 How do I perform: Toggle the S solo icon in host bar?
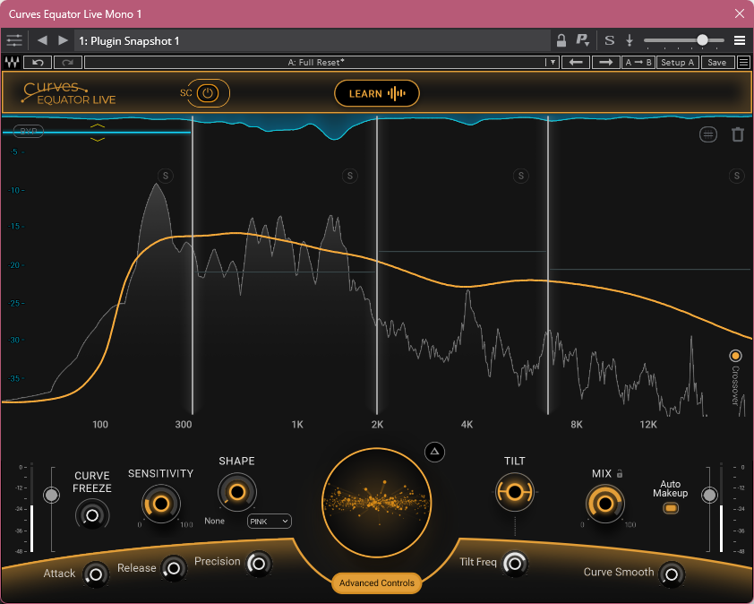(x=609, y=40)
